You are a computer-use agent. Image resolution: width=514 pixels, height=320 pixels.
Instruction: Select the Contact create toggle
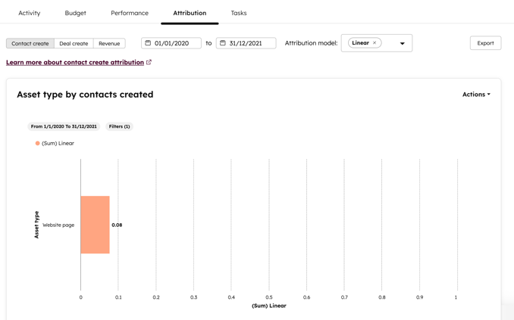(x=30, y=43)
